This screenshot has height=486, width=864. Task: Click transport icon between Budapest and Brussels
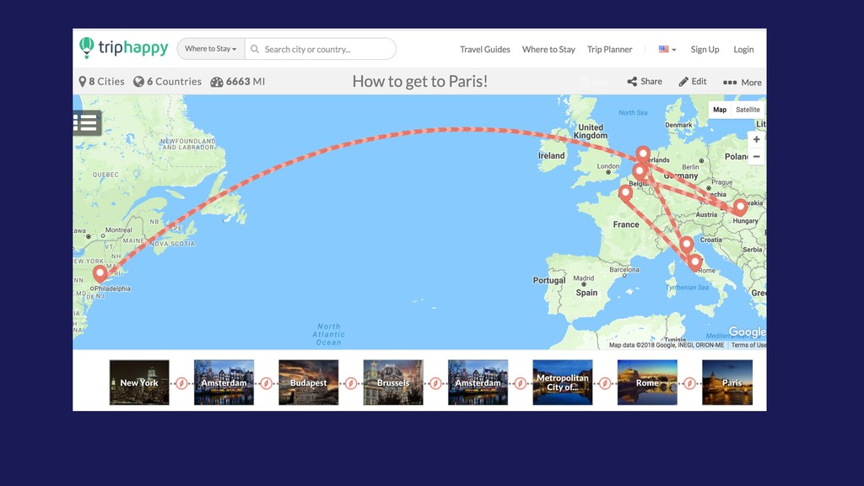pyautogui.click(x=351, y=383)
